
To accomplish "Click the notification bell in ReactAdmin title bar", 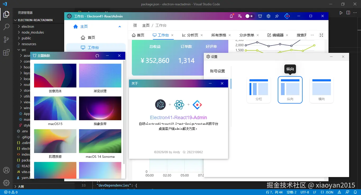I will (231, 16).
